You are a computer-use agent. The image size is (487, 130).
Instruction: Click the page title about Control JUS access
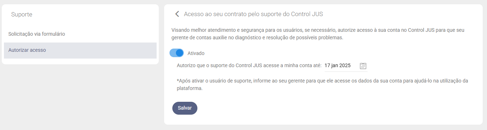(x=254, y=14)
